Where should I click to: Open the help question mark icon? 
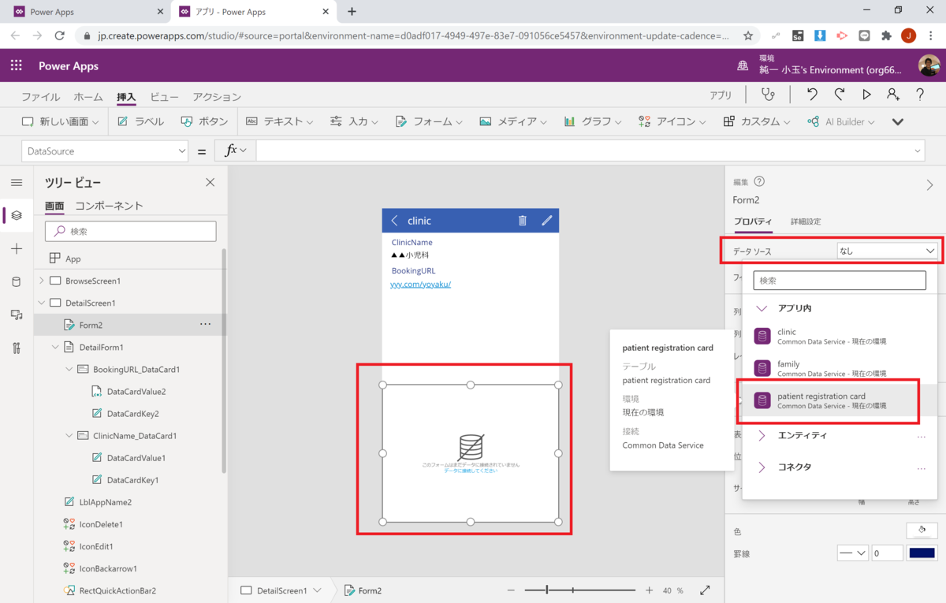click(920, 95)
